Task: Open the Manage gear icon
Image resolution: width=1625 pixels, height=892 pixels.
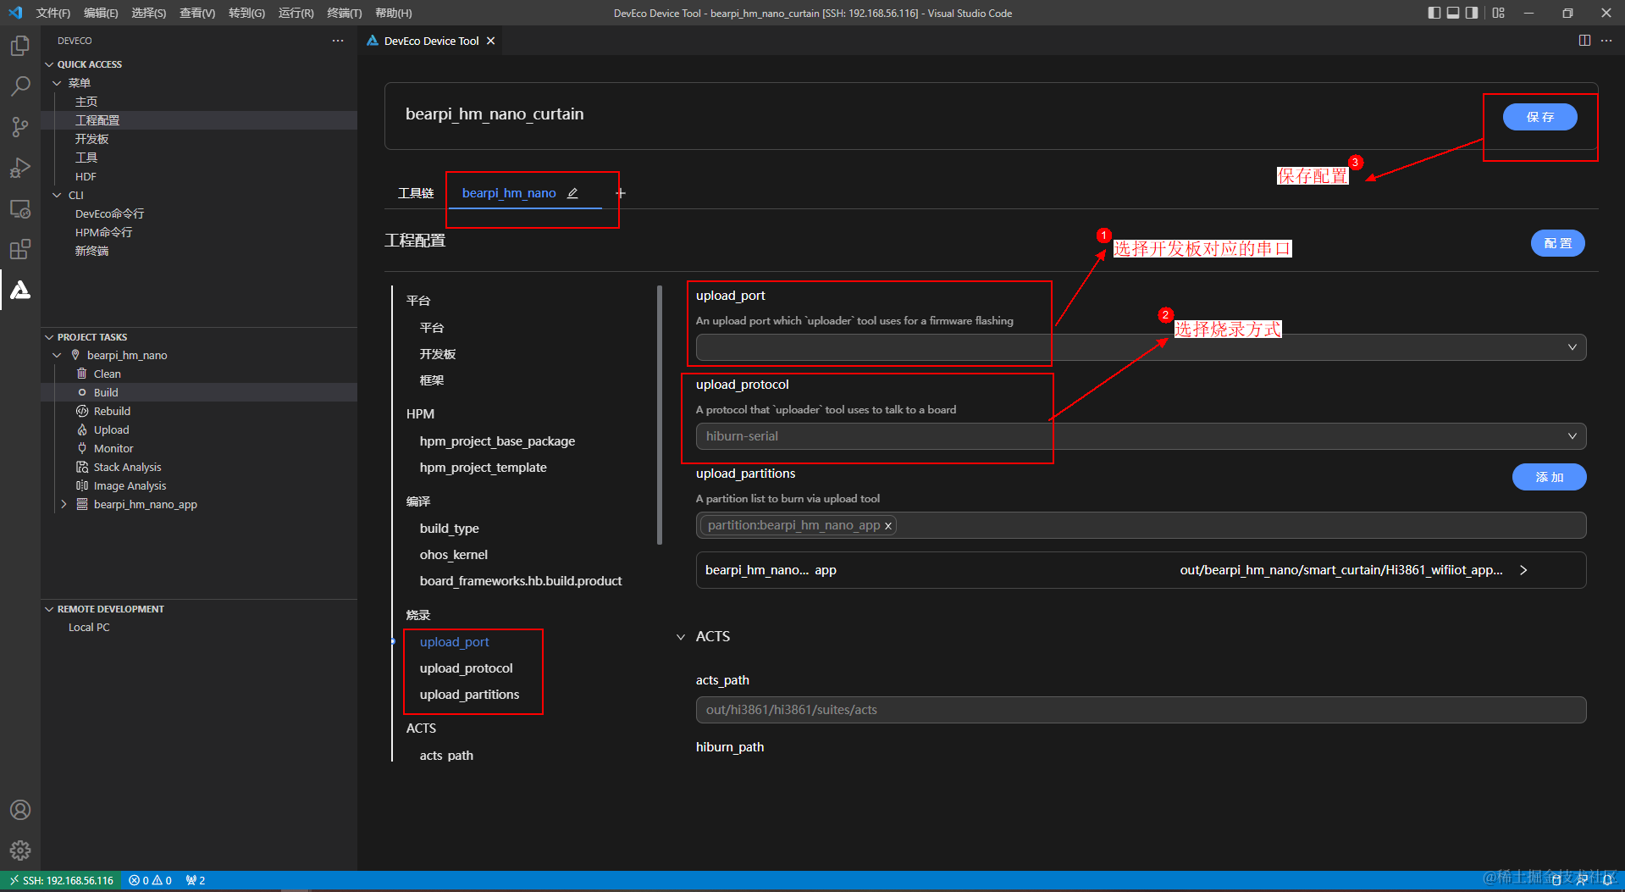Action: 20,850
